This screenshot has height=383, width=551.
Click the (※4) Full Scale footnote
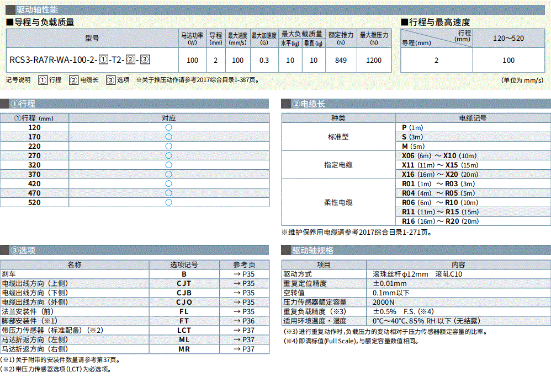click(351, 341)
